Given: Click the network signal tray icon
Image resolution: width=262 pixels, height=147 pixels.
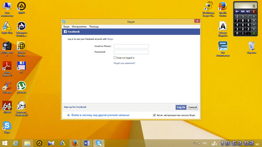Looking at the screenshot, I should click(198, 143).
